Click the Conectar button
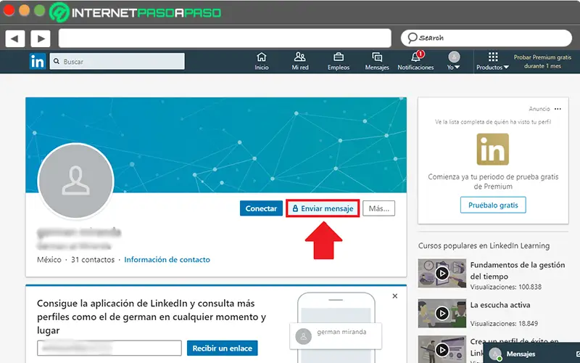 click(x=261, y=208)
